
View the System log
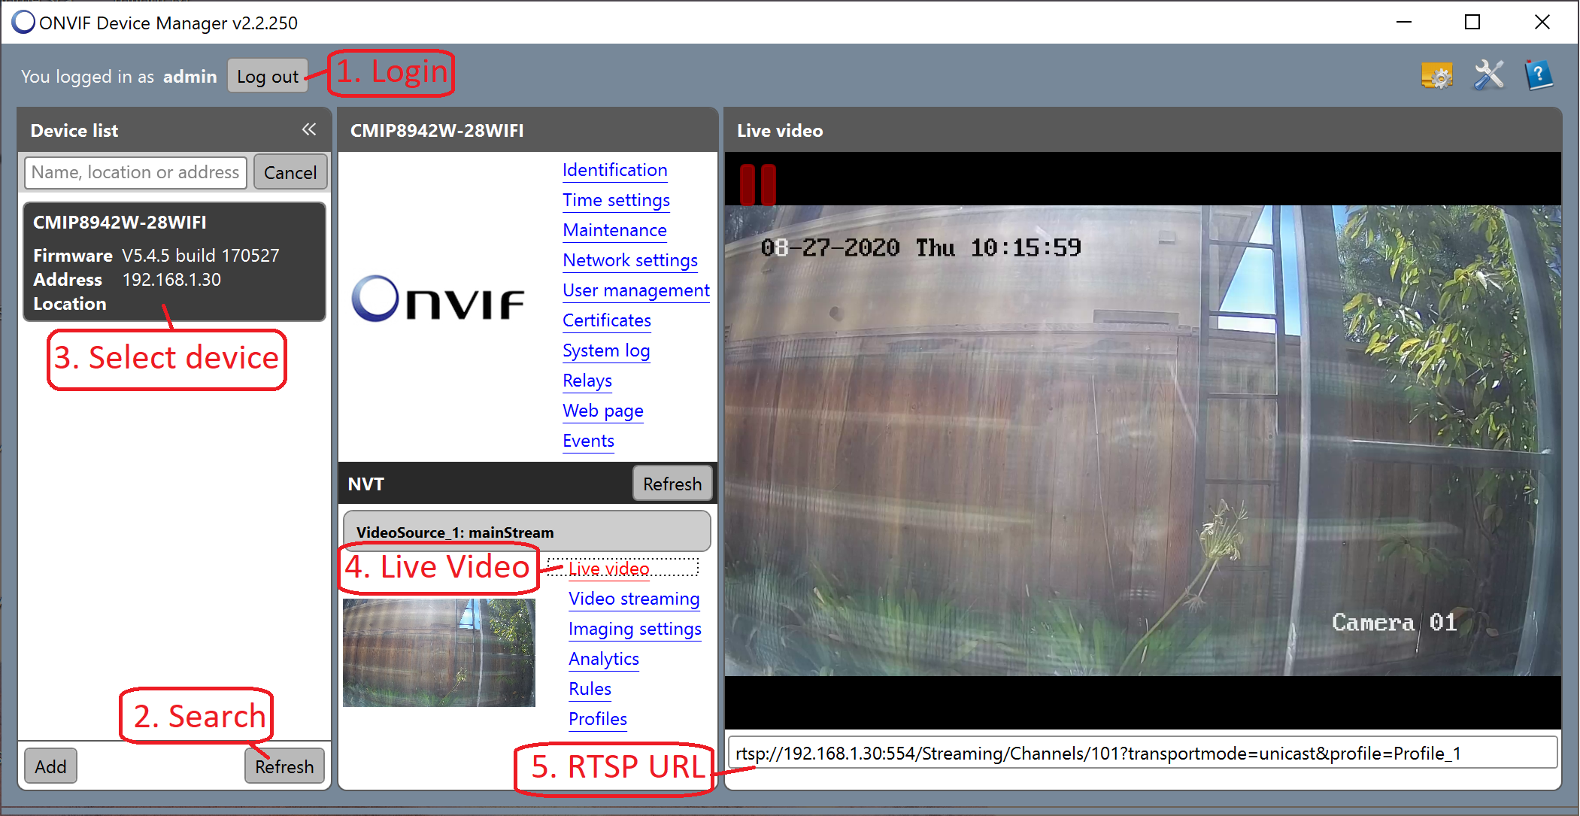[x=606, y=350]
